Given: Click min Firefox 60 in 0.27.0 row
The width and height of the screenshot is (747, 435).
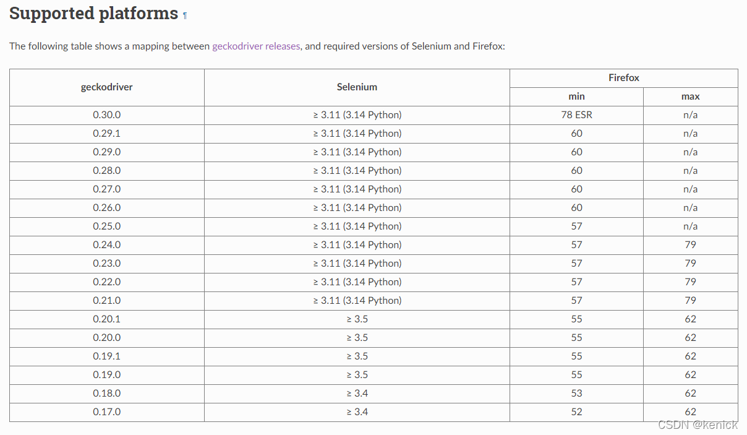Looking at the screenshot, I should pos(576,189).
